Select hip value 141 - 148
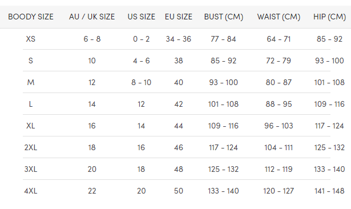 [329, 191]
